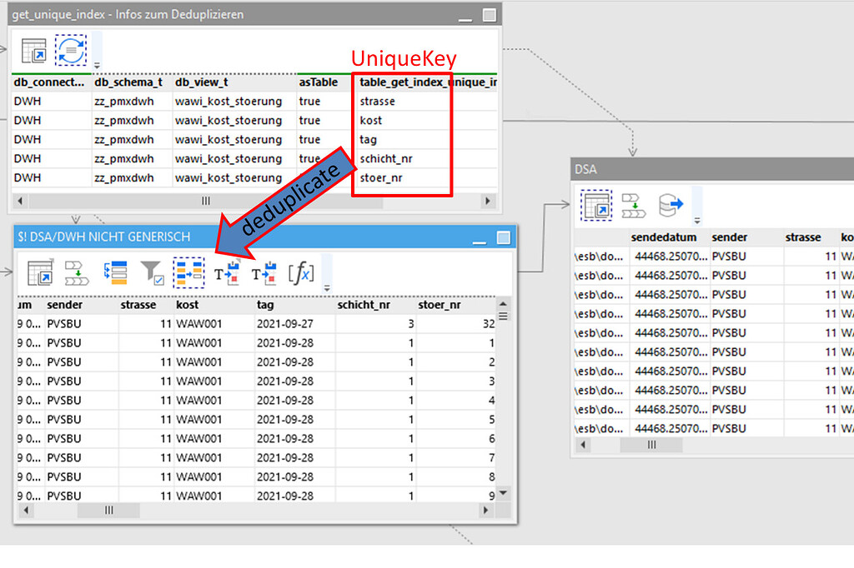
Task: Click the sort columns icon
Action: [114, 272]
